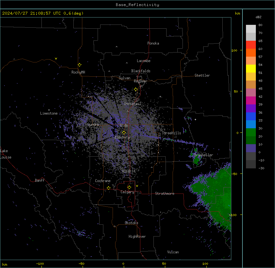Screen dimensions: 275x268
Task: Select the 51–54 dBZ yellow swatch
Action: tap(251, 68)
